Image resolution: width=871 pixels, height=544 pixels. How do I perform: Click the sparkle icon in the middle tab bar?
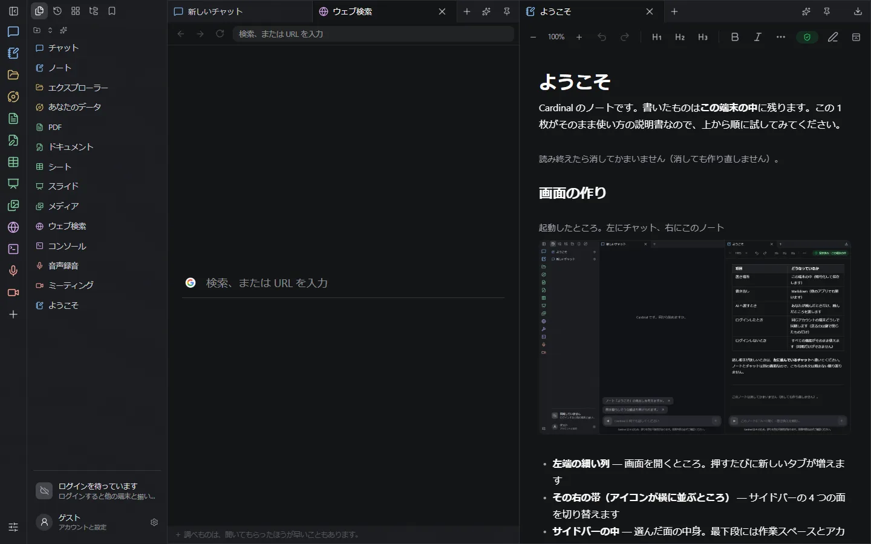[486, 11]
